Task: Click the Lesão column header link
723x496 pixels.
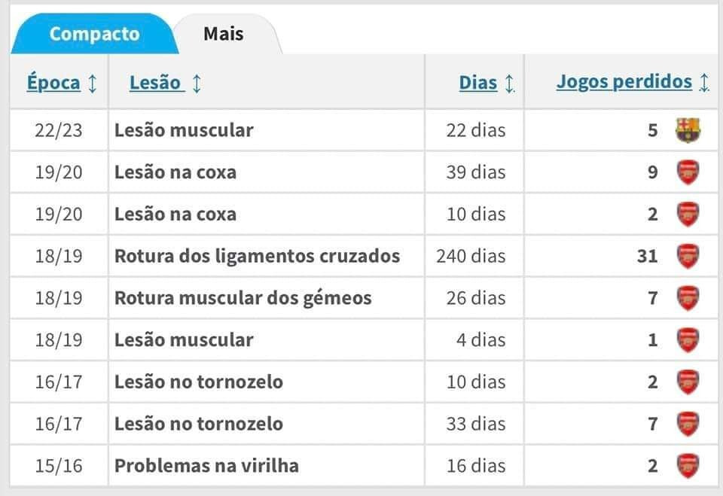Action: (155, 83)
